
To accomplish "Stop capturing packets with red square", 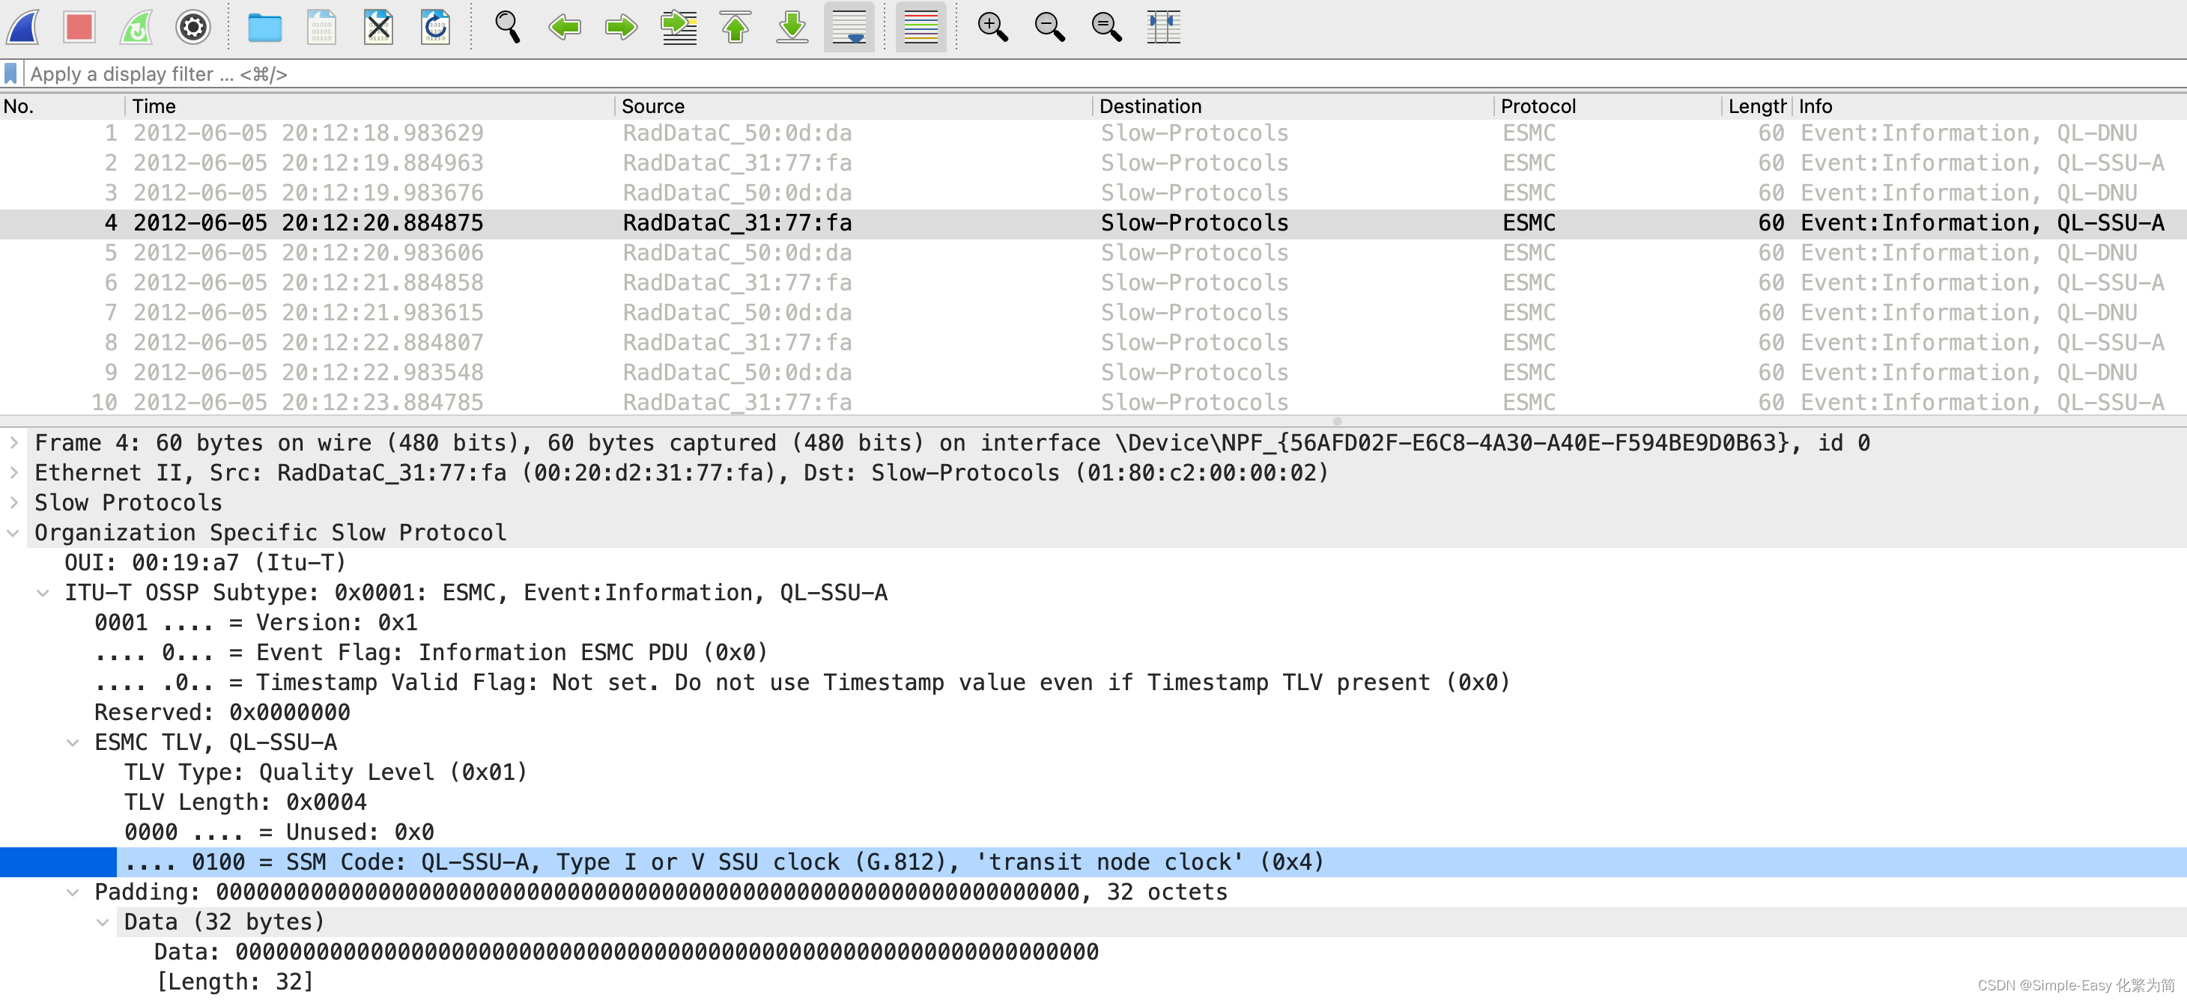I will tap(79, 27).
